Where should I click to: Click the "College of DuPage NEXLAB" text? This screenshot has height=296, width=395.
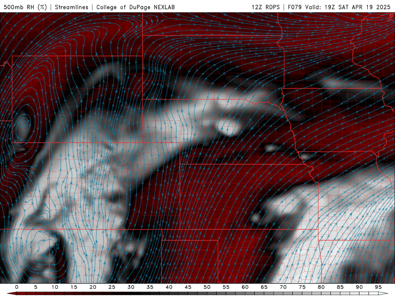135,7
